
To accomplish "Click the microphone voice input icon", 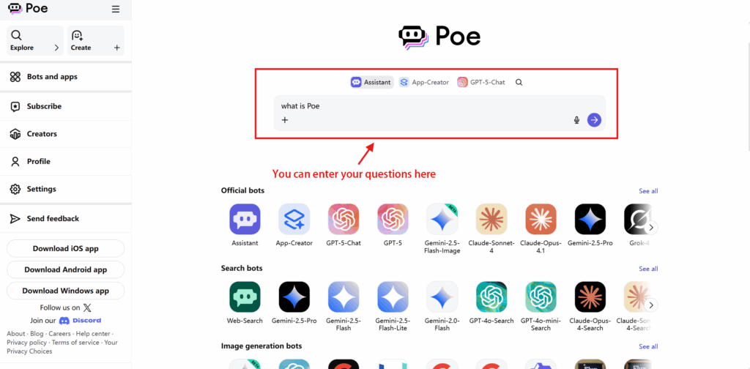I will pos(576,120).
